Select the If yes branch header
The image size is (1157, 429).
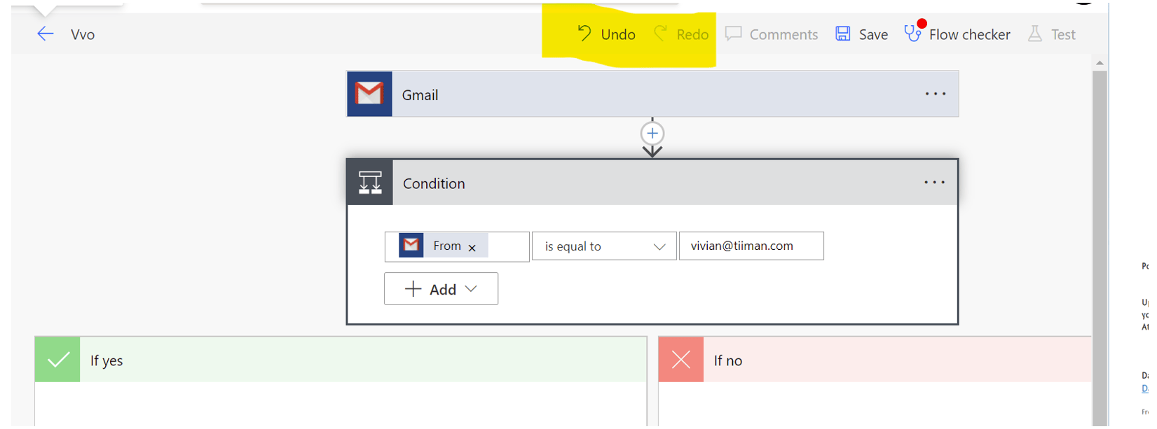pos(341,360)
